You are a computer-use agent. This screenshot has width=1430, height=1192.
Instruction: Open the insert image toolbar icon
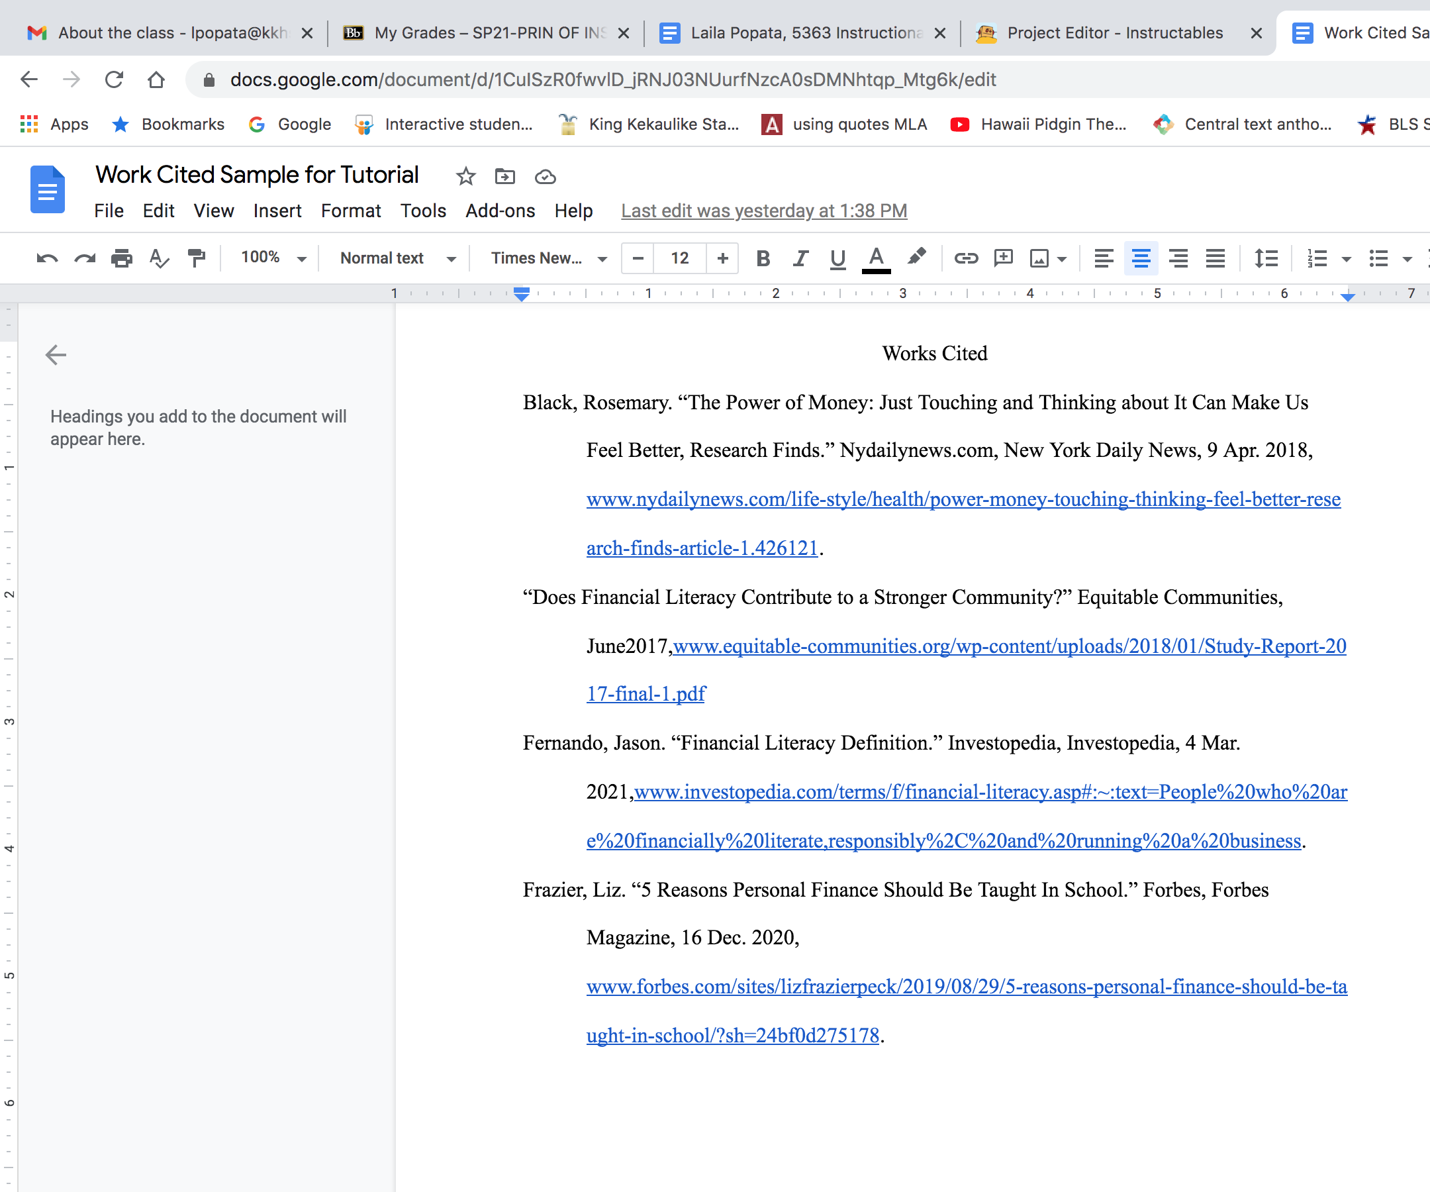(1039, 258)
